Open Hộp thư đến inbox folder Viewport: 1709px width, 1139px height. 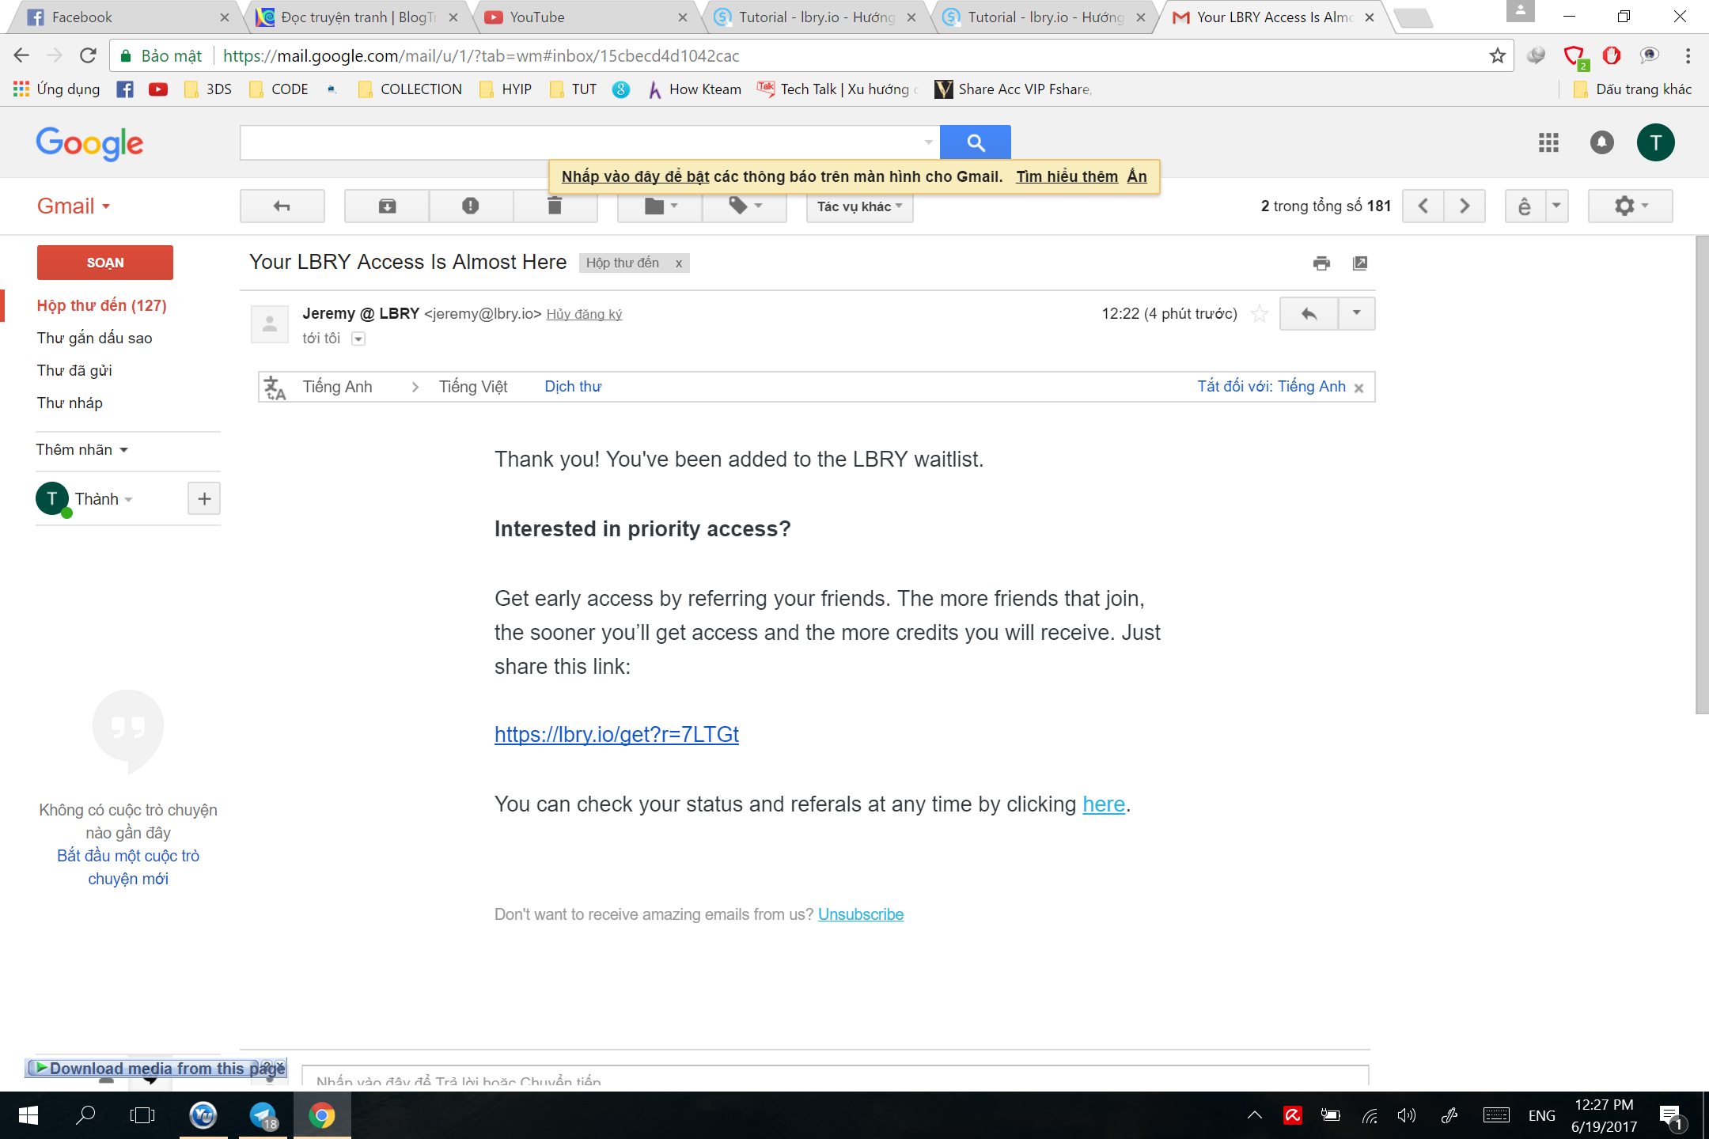click(x=101, y=305)
